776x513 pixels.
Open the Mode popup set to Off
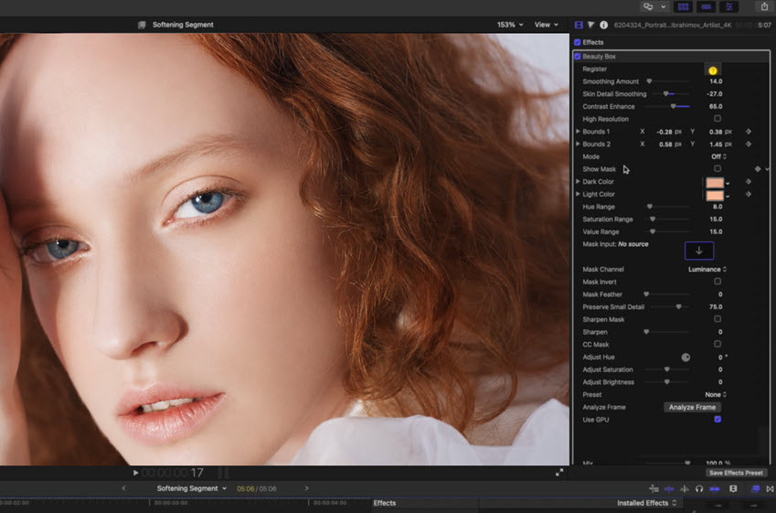pyautogui.click(x=718, y=156)
